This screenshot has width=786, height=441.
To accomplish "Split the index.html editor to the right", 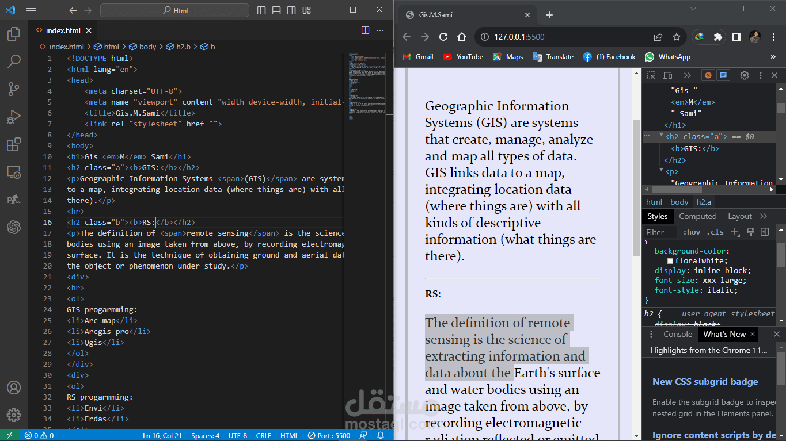I will (365, 30).
